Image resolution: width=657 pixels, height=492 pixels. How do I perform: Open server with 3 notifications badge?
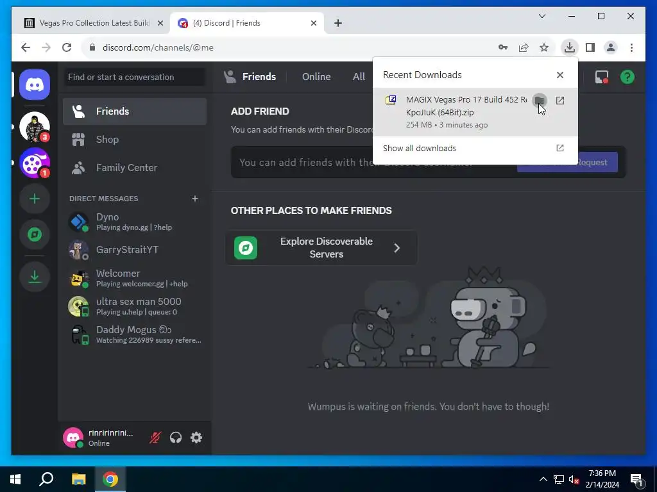click(35, 127)
